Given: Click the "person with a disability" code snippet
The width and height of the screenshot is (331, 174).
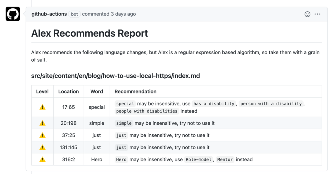Looking at the screenshot, I should (271, 104).
